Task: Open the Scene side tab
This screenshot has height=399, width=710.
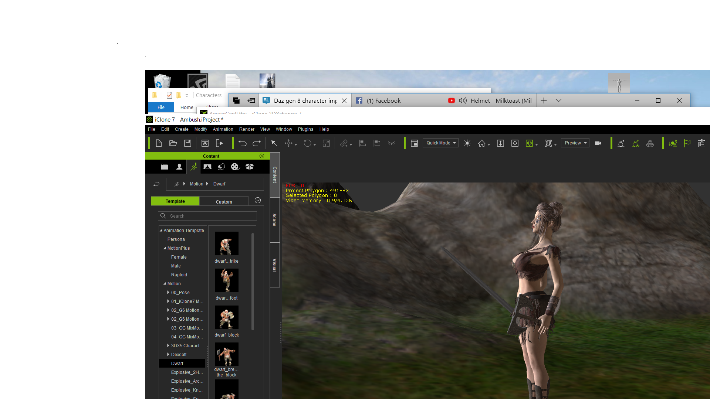Action: coord(275,220)
